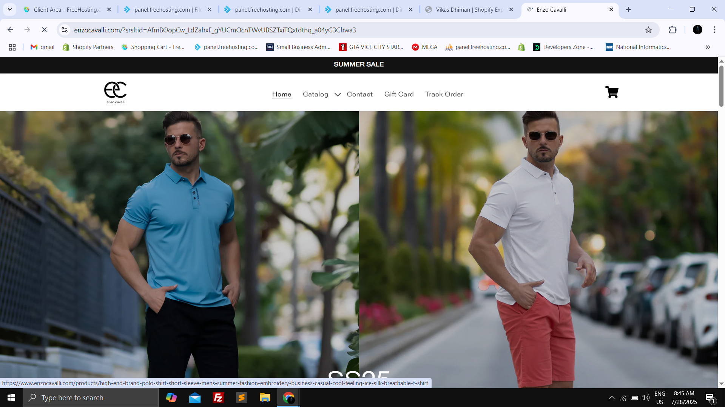This screenshot has height=407, width=725.
Task: Bookmark this page with star icon
Action: coord(648,30)
